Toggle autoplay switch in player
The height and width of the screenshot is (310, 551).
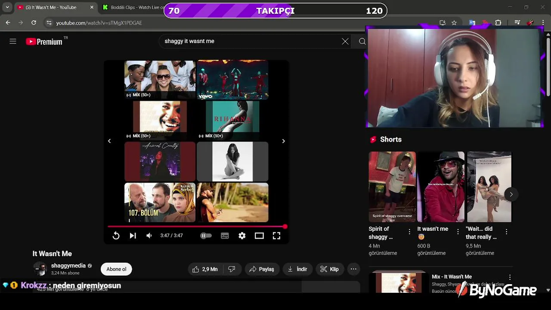tap(206, 236)
